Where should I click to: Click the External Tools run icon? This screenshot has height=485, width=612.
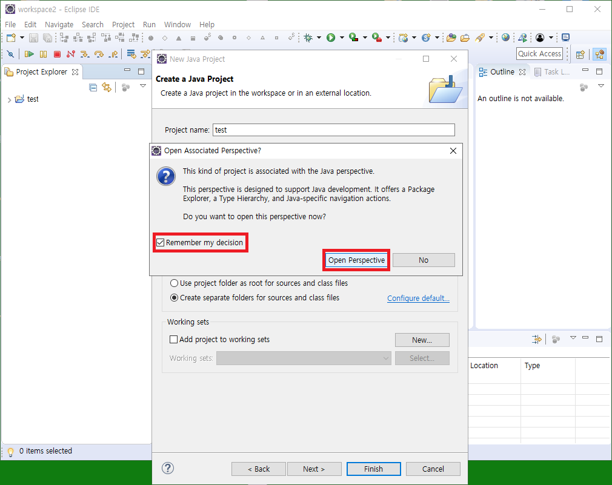tap(377, 38)
